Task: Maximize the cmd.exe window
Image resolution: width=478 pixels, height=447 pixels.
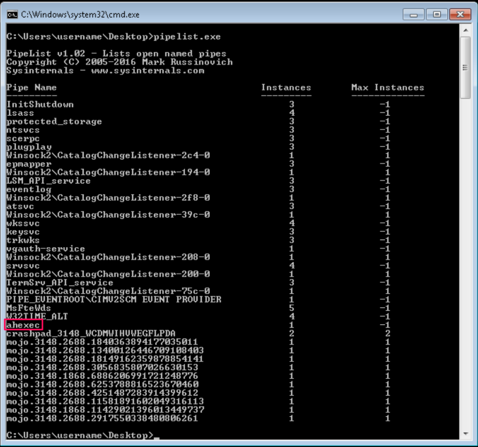Action: pos(437,14)
